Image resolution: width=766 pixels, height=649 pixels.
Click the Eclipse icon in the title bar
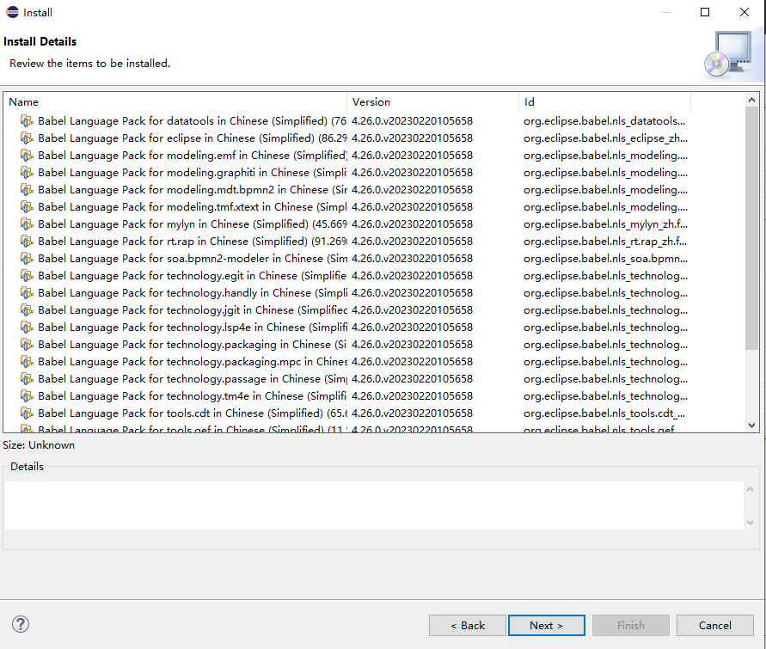click(x=12, y=12)
